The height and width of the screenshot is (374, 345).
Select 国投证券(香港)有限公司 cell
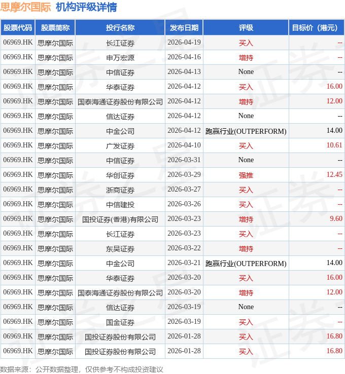tap(120, 219)
